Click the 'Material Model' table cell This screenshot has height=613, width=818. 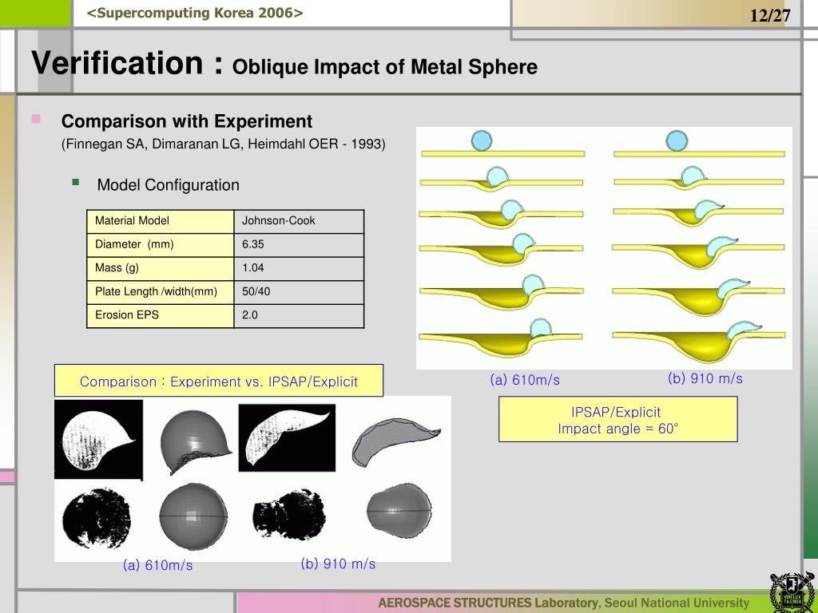tap(160, 221)
